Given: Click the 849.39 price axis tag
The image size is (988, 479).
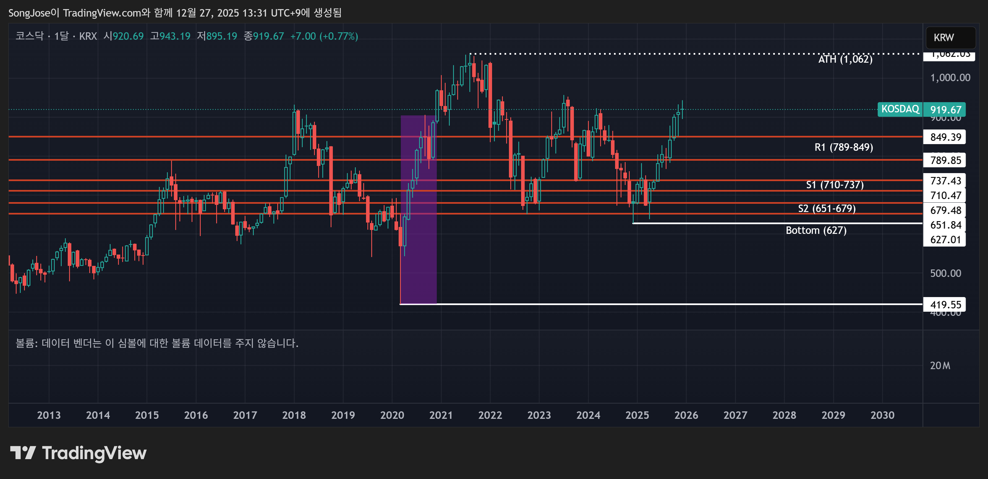Looking at the screenshot, I should [945, 137].
